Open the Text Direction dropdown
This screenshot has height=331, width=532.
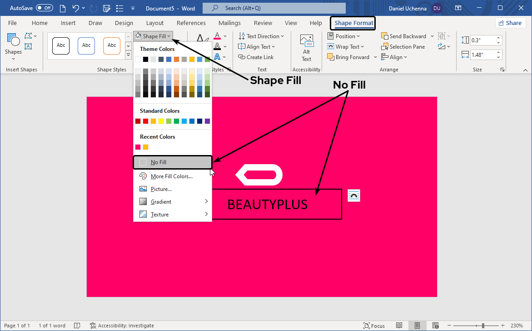(262, 36)
